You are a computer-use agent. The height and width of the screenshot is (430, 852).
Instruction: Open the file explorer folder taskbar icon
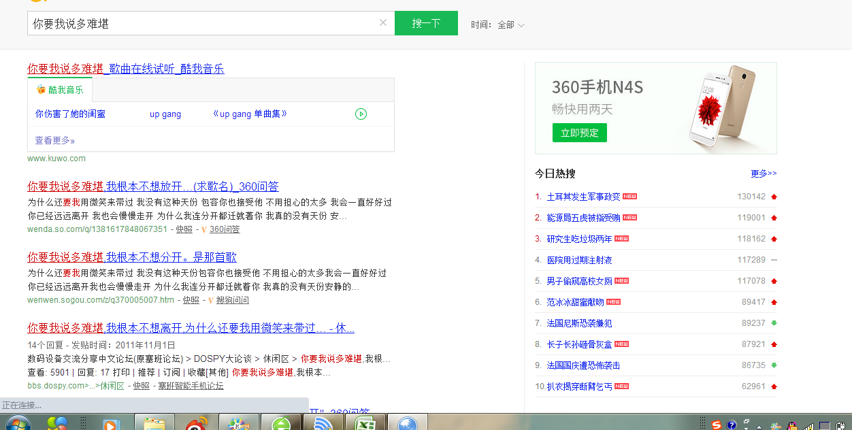click(x=154, y=423)
